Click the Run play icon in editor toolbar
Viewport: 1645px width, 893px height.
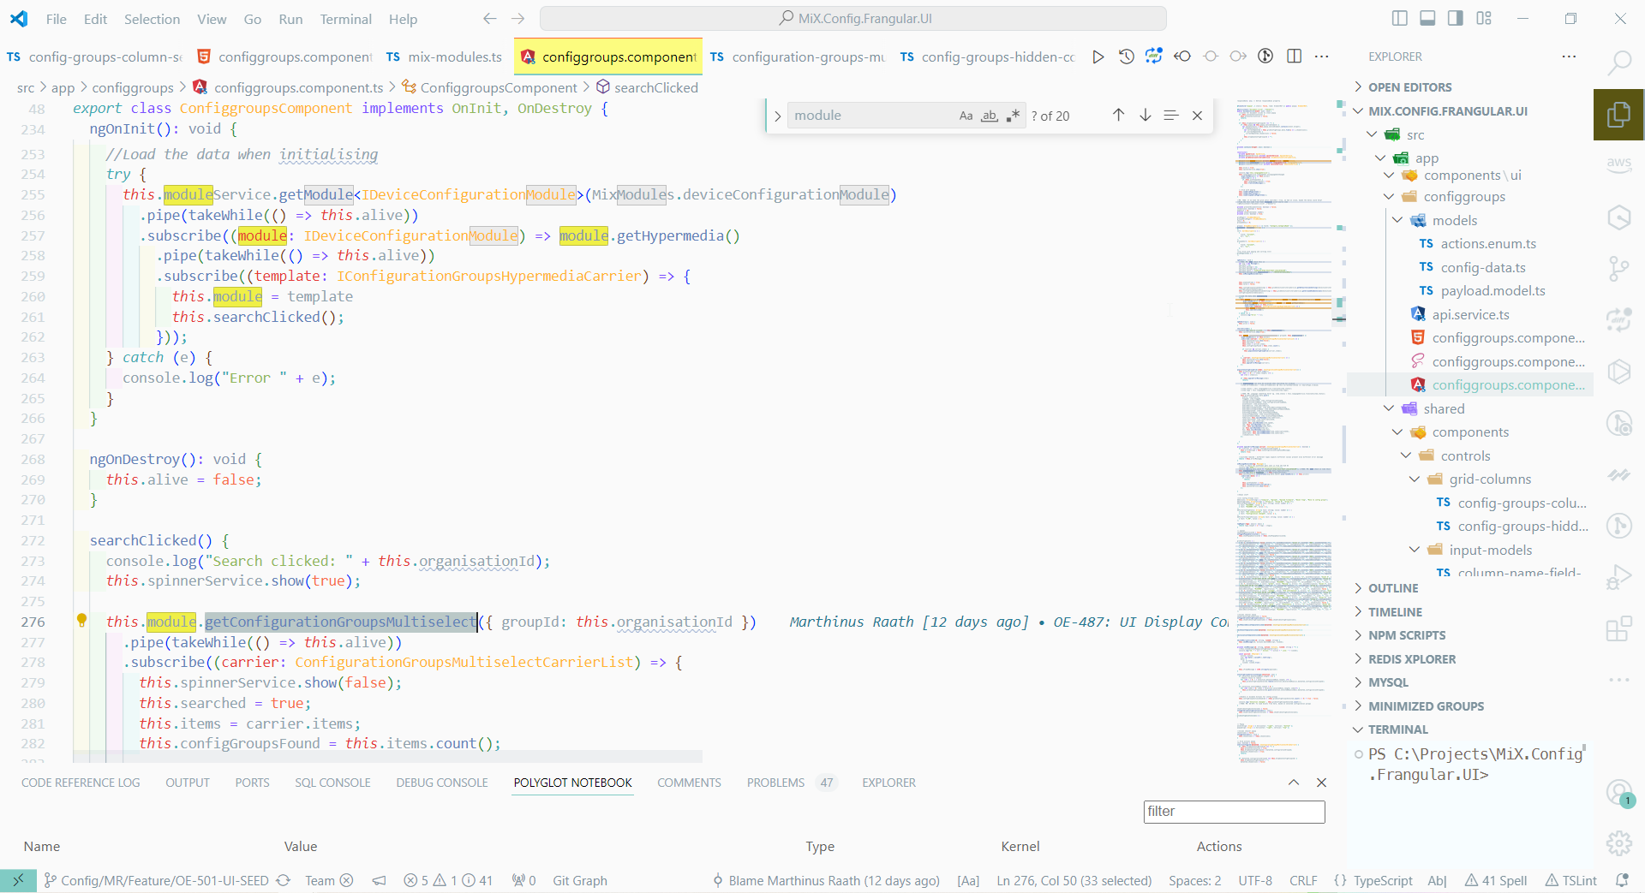coord(1098,57)
